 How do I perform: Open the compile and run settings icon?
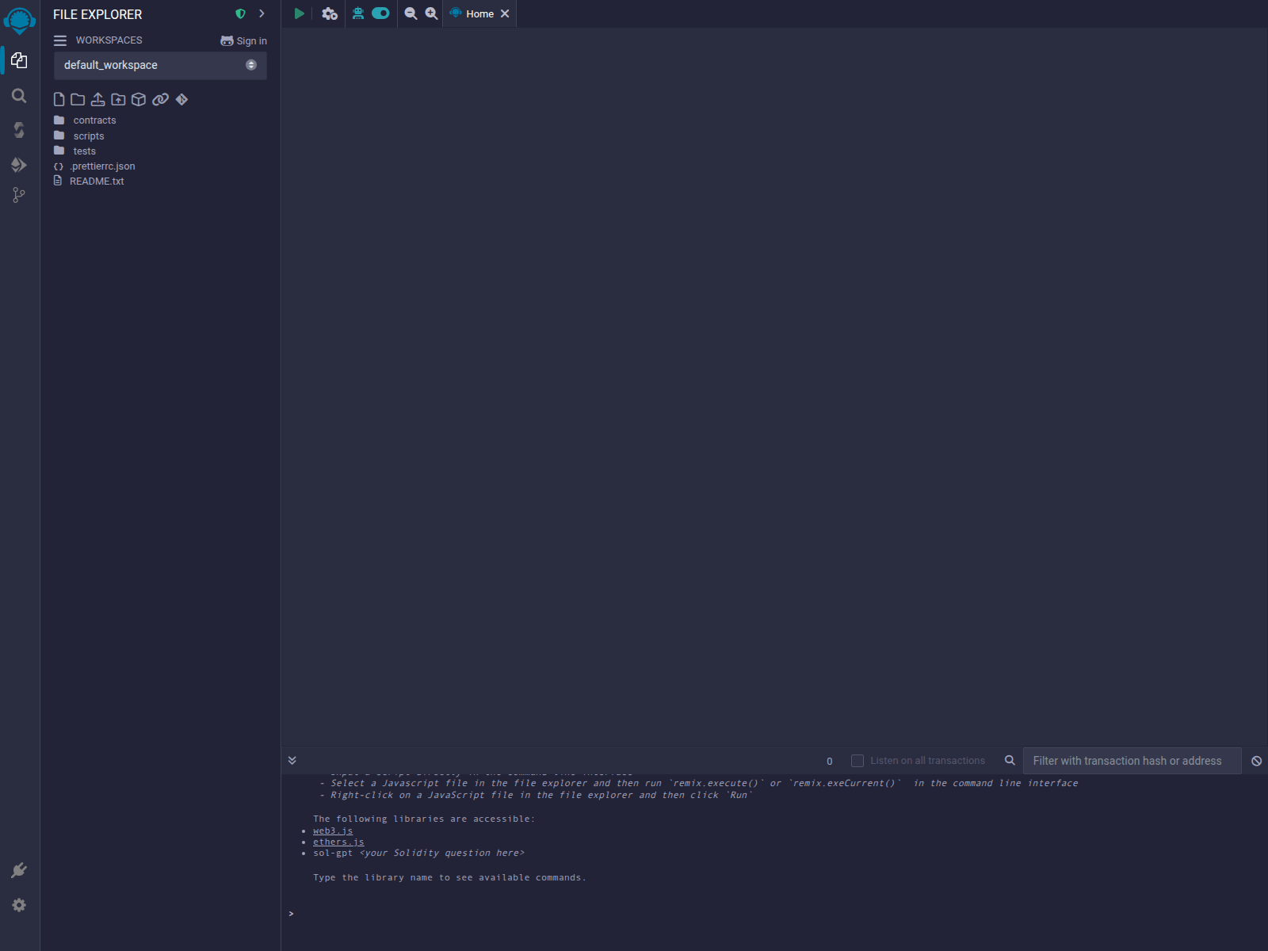tap(330, 13)
